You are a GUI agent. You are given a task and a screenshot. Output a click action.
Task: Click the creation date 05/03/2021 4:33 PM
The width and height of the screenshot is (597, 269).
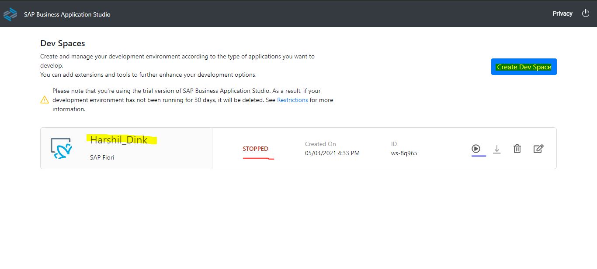[x=332, y=153]
